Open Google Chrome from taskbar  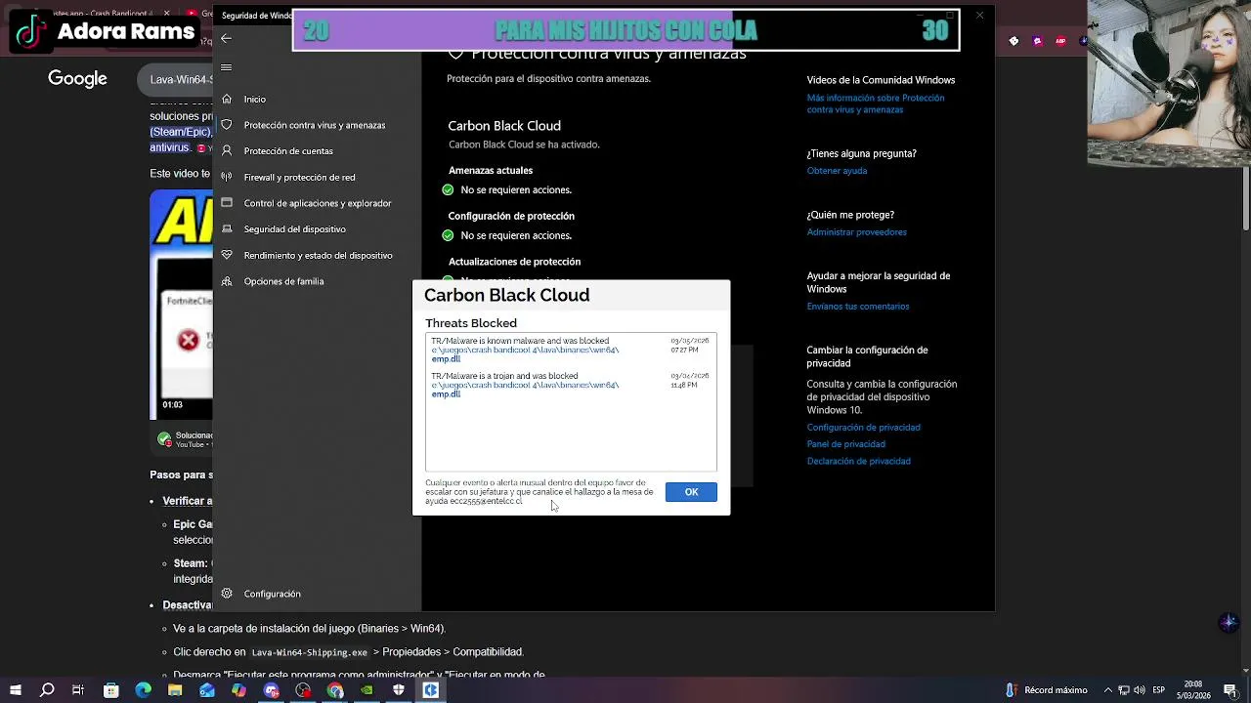pyautogui.click(x=335, y=690)
